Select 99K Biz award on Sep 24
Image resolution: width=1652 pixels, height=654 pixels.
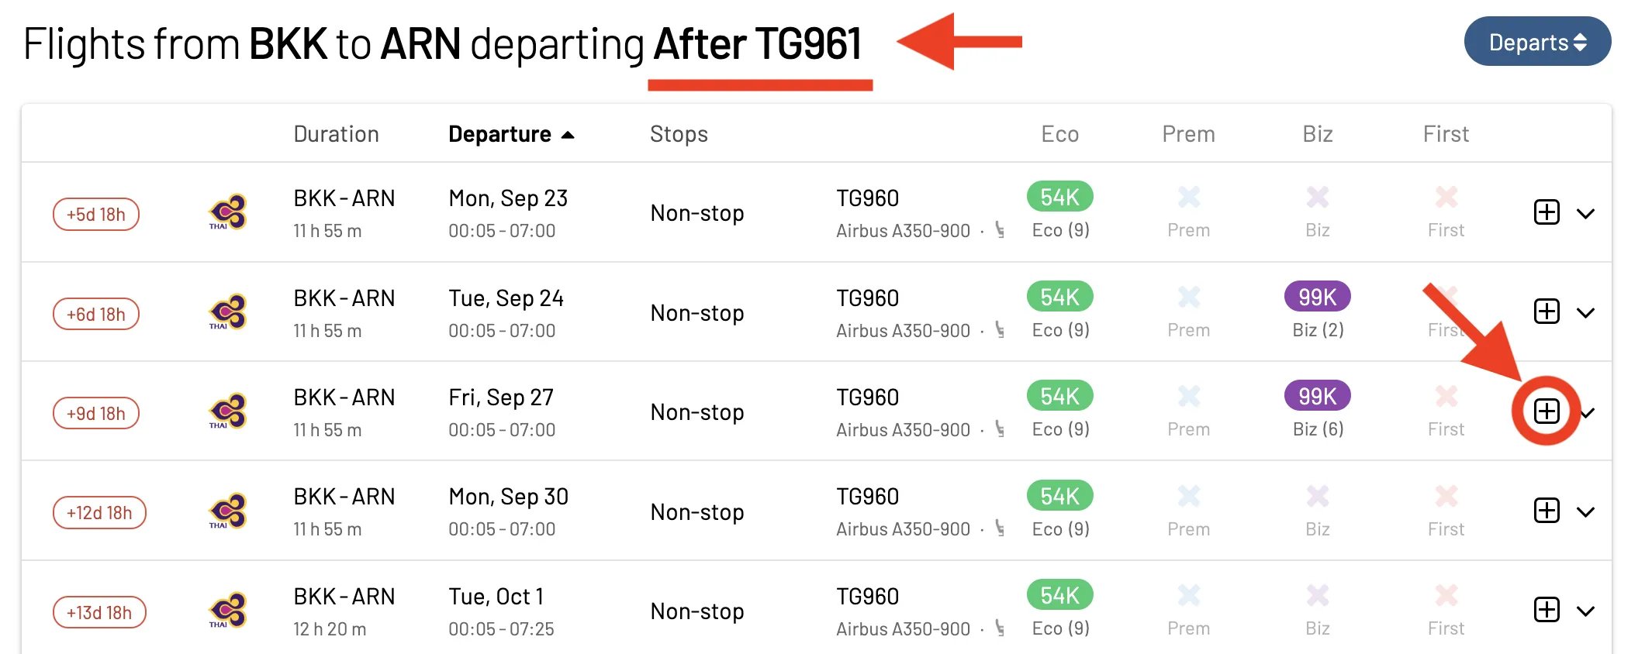pyautogui.click(x=1317, y=297)
